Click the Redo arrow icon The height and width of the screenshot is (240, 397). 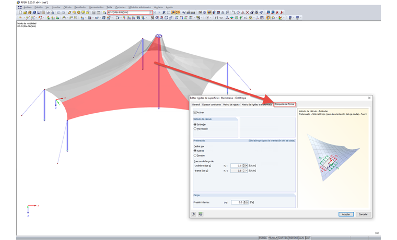coord(63,13)
